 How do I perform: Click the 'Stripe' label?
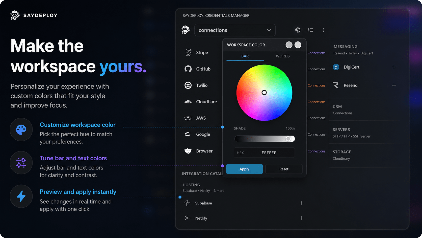point(202,52)
